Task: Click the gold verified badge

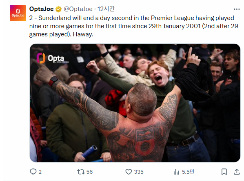Action: [x=58, y=9]
